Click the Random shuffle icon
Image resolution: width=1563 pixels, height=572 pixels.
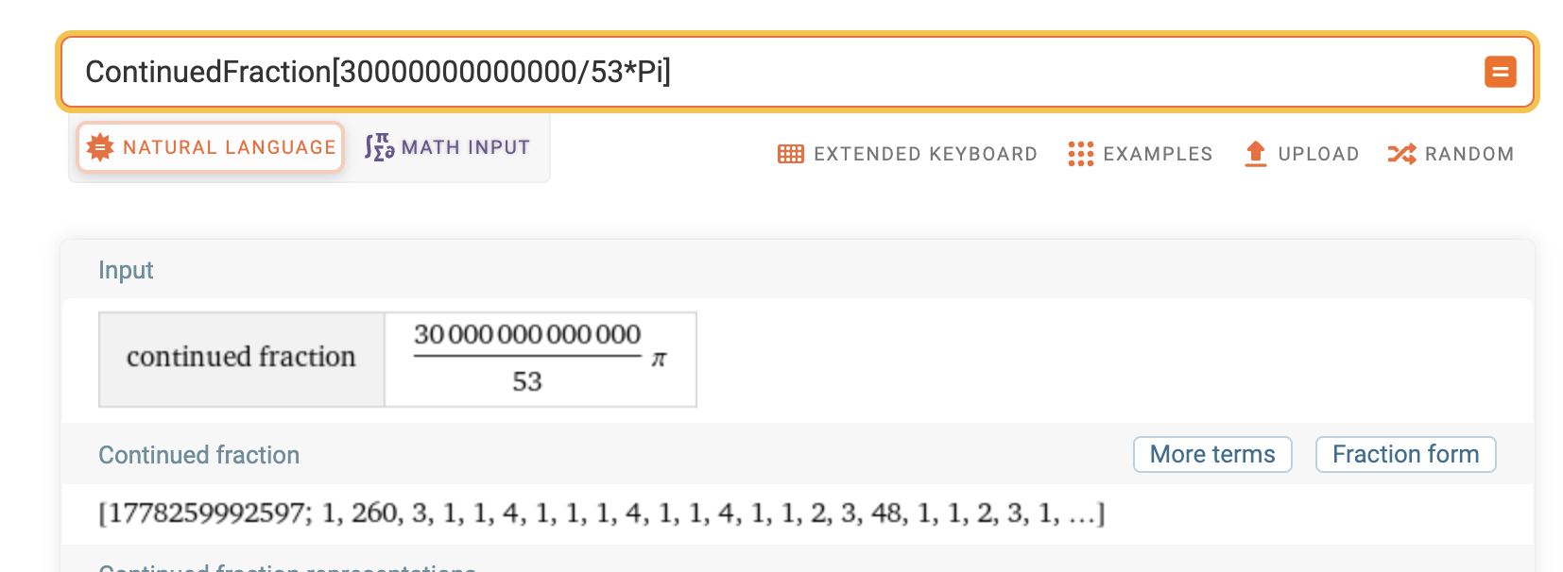tap(1401, 154)
